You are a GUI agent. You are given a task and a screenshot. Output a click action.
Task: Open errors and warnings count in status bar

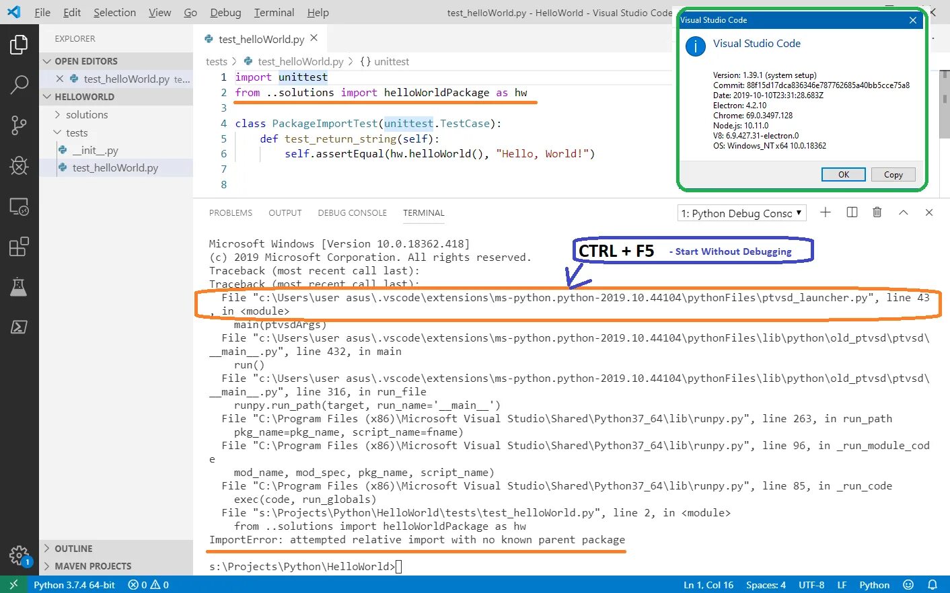pyautogui.click(x=149, y=585)
